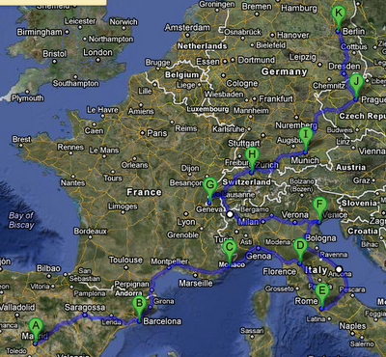Image resolution: width=386 pixels, height=357 pixels.
Task: Click route marker F at Venice
Action: pos(319,208)
